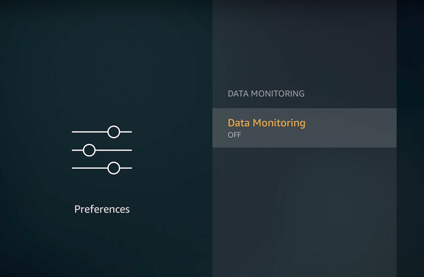Click the dark strip right of the settings panel
This screenshot has height=277, width=424.
click(x=410, y=138)
